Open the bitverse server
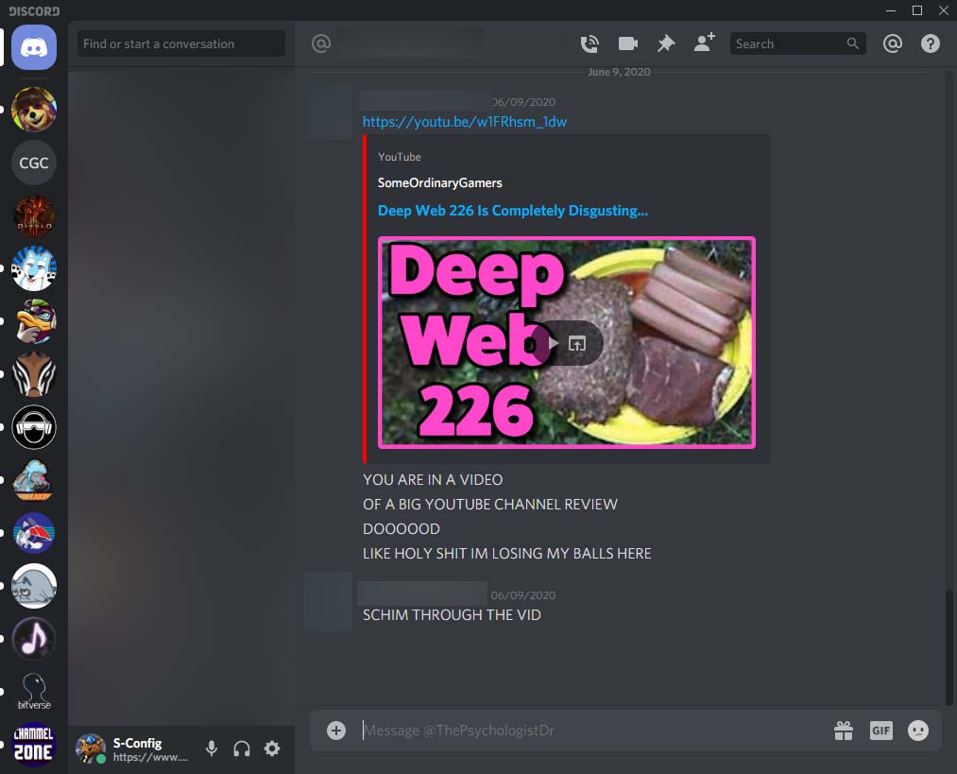Screen dimensions: 957x774 coord(34,692)
